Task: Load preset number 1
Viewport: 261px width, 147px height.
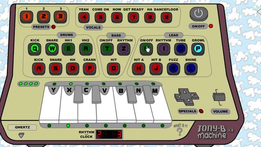Action: click(27, 17)
